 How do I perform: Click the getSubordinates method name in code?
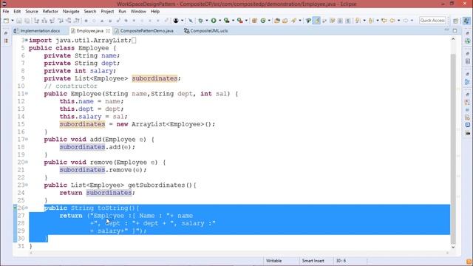coord(157,185)
